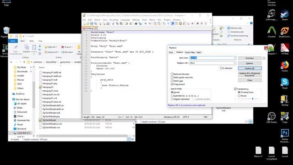Click the Find Next button
Viewport: 293px width, 165px height.
coord(250,58)
